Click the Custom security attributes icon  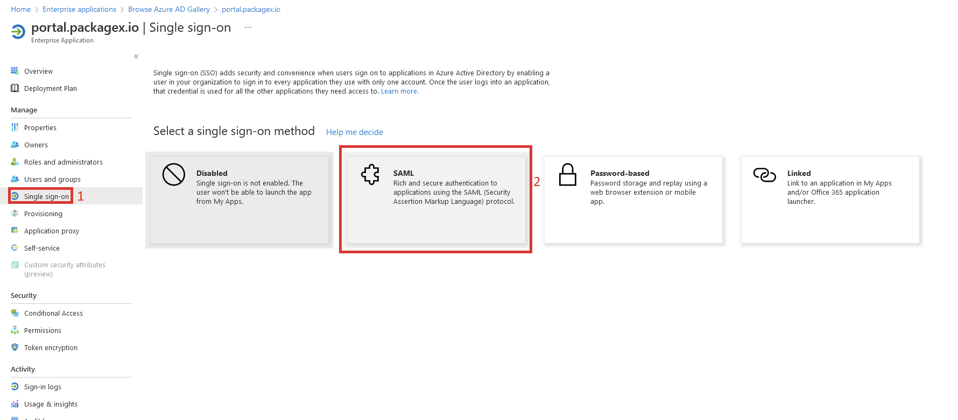(x=15, y=265)
